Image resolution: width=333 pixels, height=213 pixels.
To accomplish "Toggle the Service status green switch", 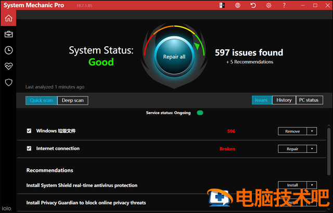I will [x=200, y=113].
